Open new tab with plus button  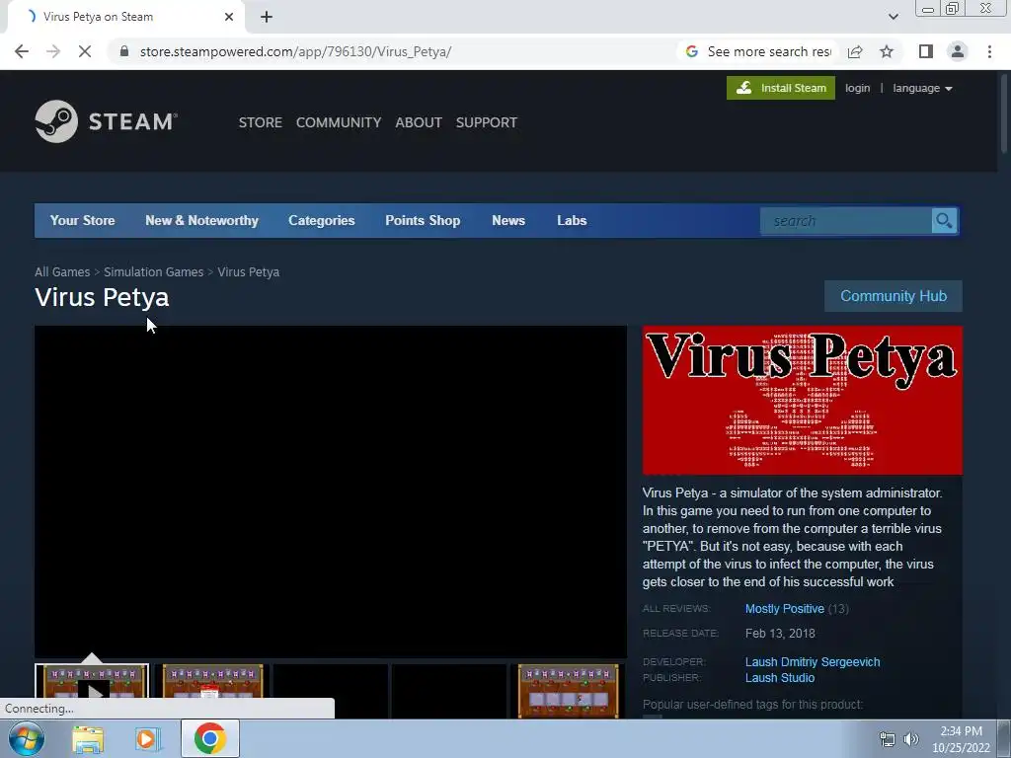267,17
